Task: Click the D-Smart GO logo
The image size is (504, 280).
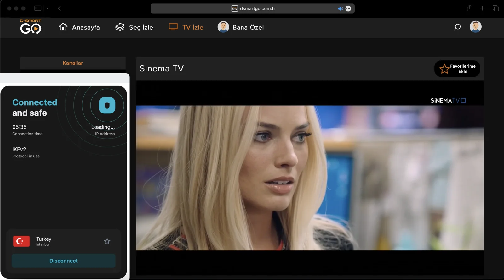Action: click(31, 27)
